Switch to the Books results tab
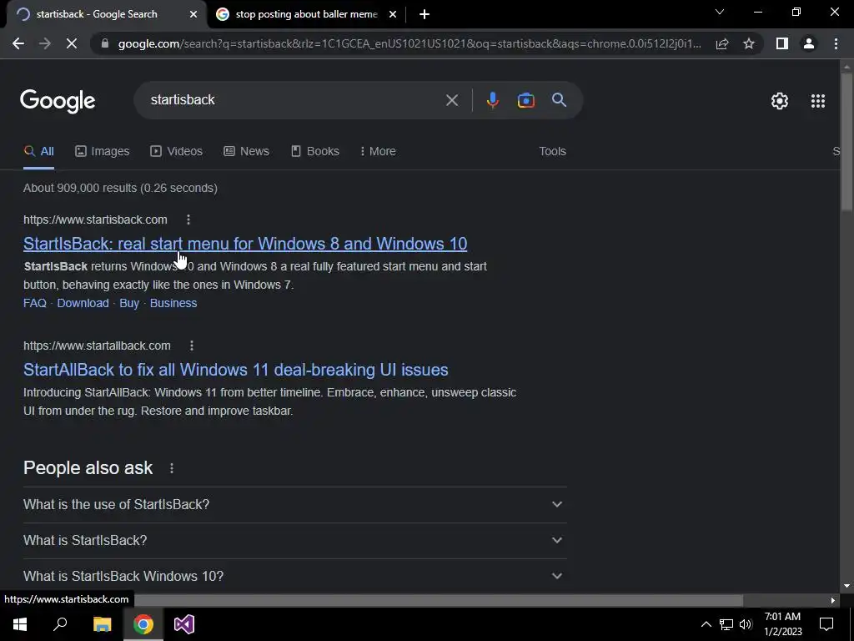Image resolution: width=854 pixels, height=641 pixels. (315, 152)
